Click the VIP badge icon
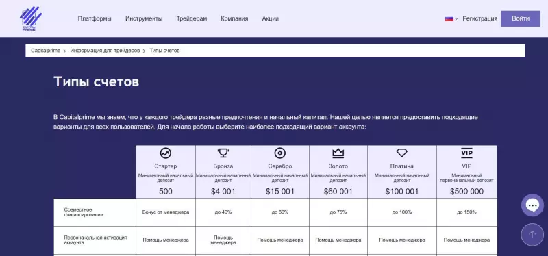Viewport: 548px width, 256px height. click(x=466, y=153)
